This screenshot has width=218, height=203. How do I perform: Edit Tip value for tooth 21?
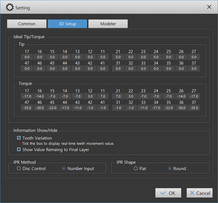[118, 57]
